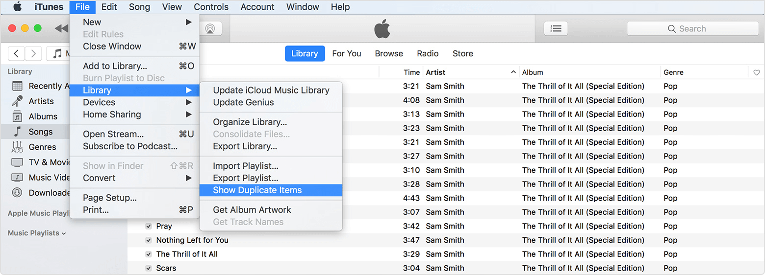This screenshot has height=275, width=765.
Task: Open the Apple menu
Action: [x=17, y=7]
